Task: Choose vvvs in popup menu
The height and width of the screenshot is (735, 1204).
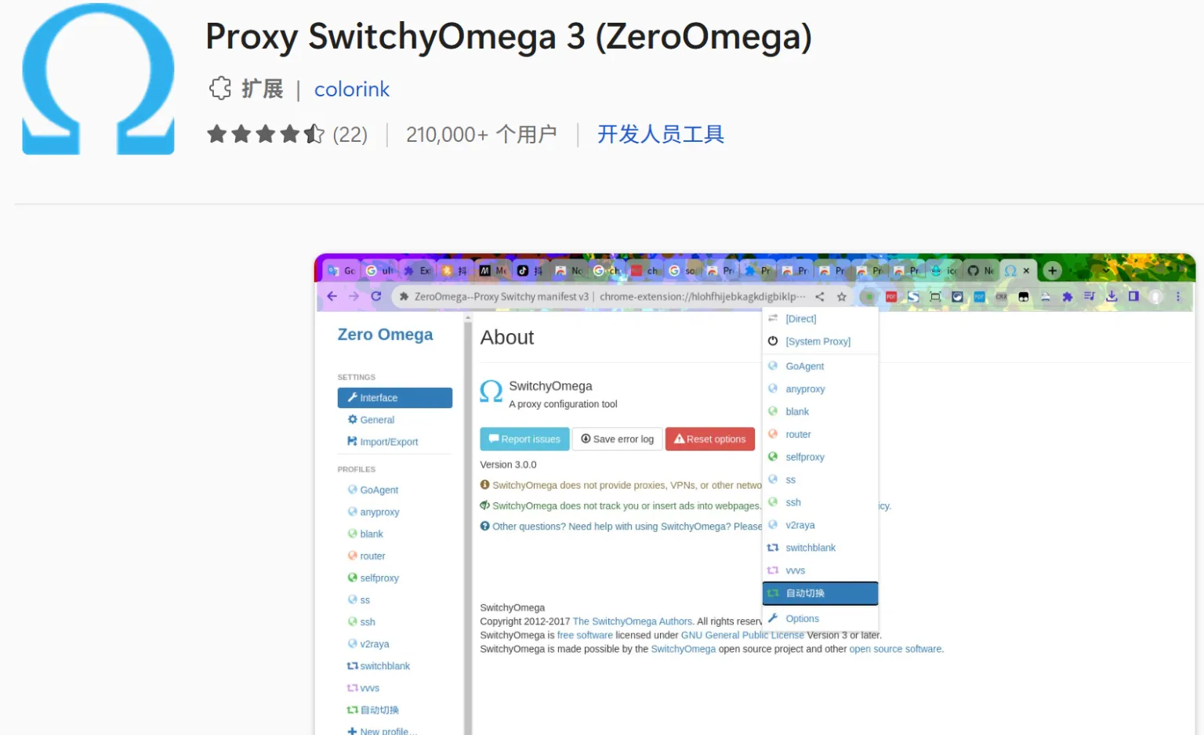Action: [820, 570]
